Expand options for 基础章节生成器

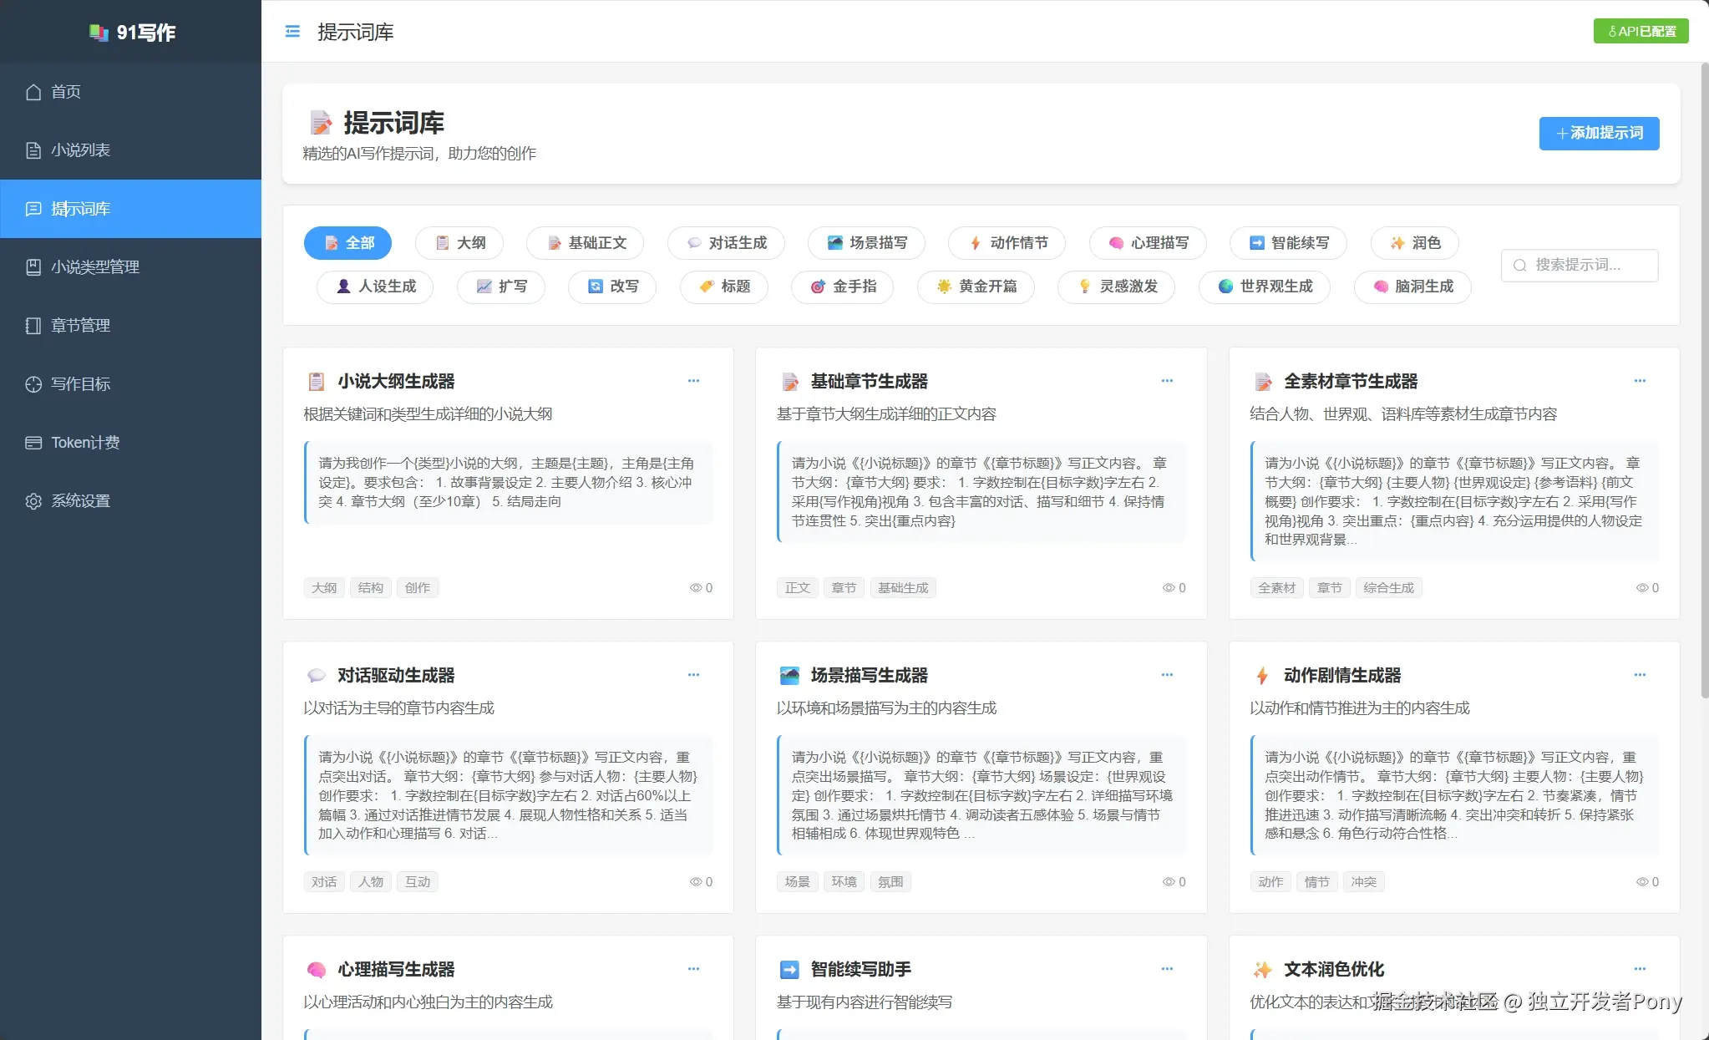pos(1167,381)
